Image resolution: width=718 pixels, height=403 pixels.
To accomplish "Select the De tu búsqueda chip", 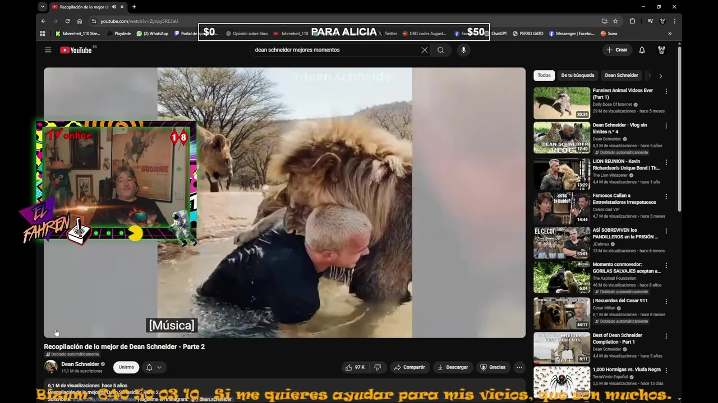I will [x=577, y=75].
